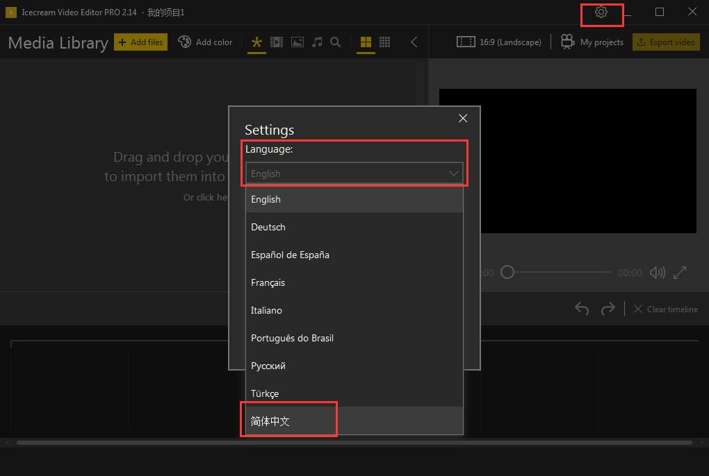The image size is (709, 476).
Task: Filter the library by video files
Action: click(x=276, y=42)
